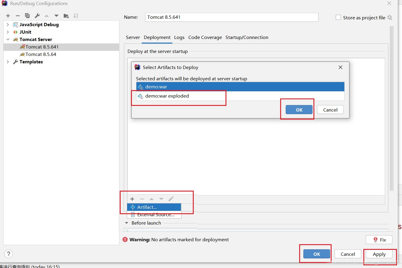Move deployment item up arrow
Screen dimensions: 402x268
tap(152, 199)
